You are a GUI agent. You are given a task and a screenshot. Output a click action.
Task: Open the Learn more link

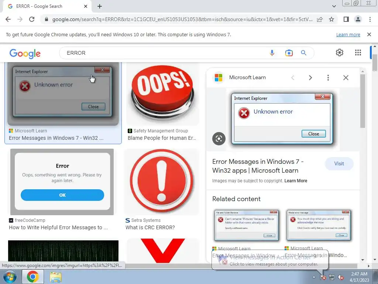point(348,34)
